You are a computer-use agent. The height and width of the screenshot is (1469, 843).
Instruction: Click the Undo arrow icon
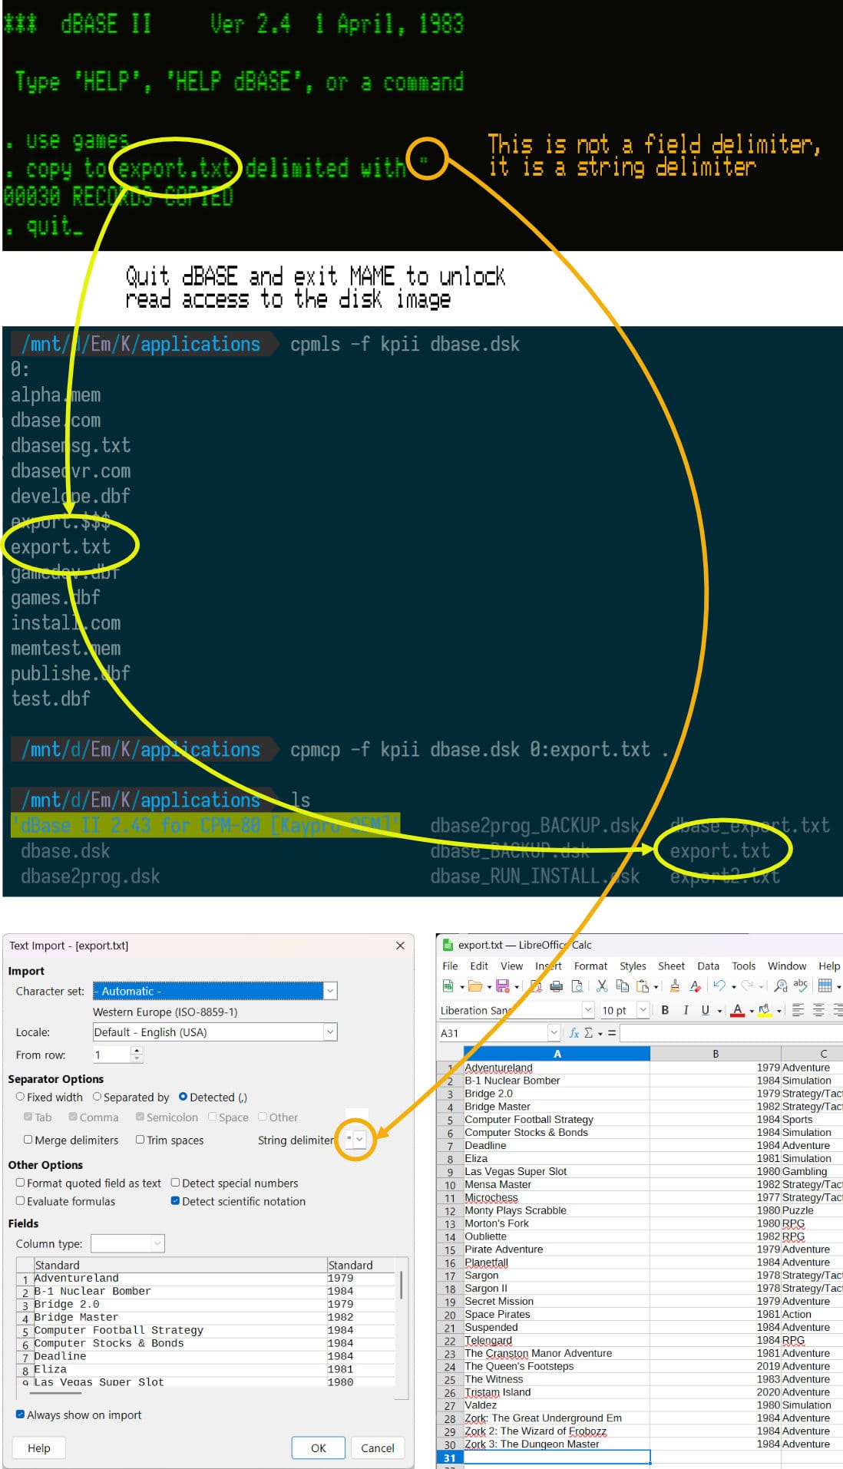click(x=719, y=985)
